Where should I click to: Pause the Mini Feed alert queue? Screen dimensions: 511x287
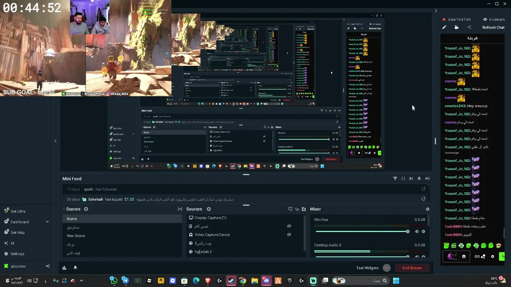coord(403,179)
